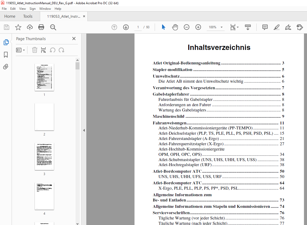
Task: Click Verantwortung des Vorgesetzten entry
Action: [218, 88]
